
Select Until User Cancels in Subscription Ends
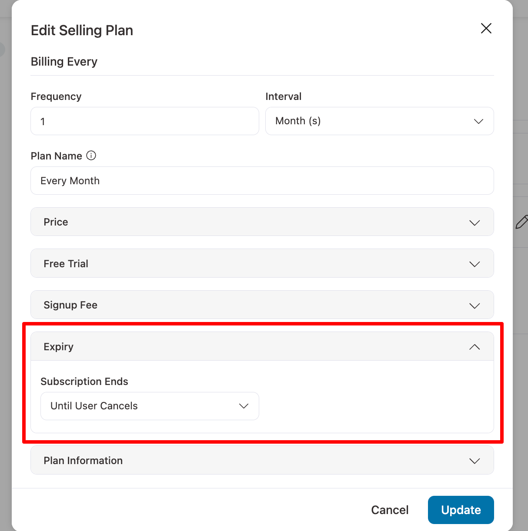(150, 406)
